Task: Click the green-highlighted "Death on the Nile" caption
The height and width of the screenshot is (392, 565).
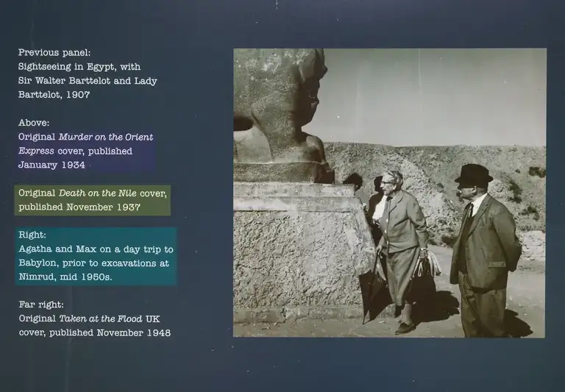Action: tap(93, 193)
